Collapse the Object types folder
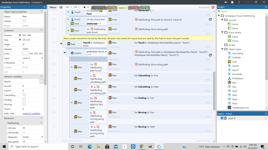Image resolution: width=268 pixels, height=150 pixels. [x=222, y=49]
